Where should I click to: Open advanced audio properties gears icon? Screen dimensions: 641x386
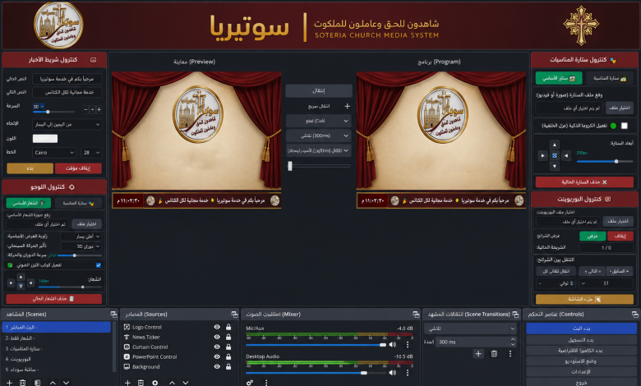click(250, 383)
